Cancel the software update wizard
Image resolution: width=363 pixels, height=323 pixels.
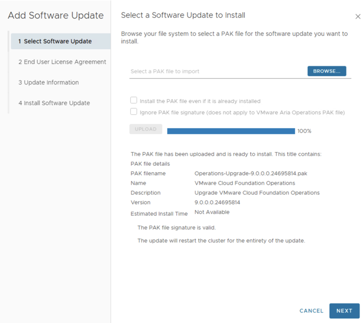point(311,311)
